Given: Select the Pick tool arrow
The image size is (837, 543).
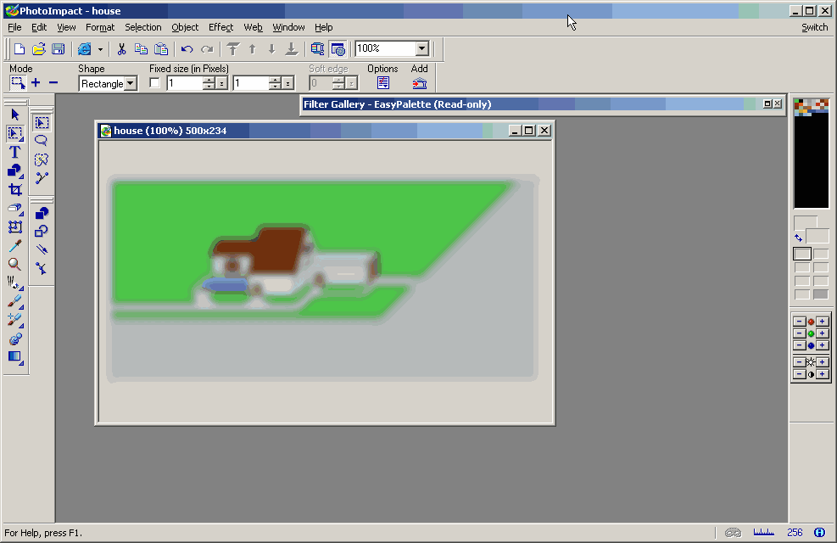Looking at the screenshot, I should click(x=15, y=115).
